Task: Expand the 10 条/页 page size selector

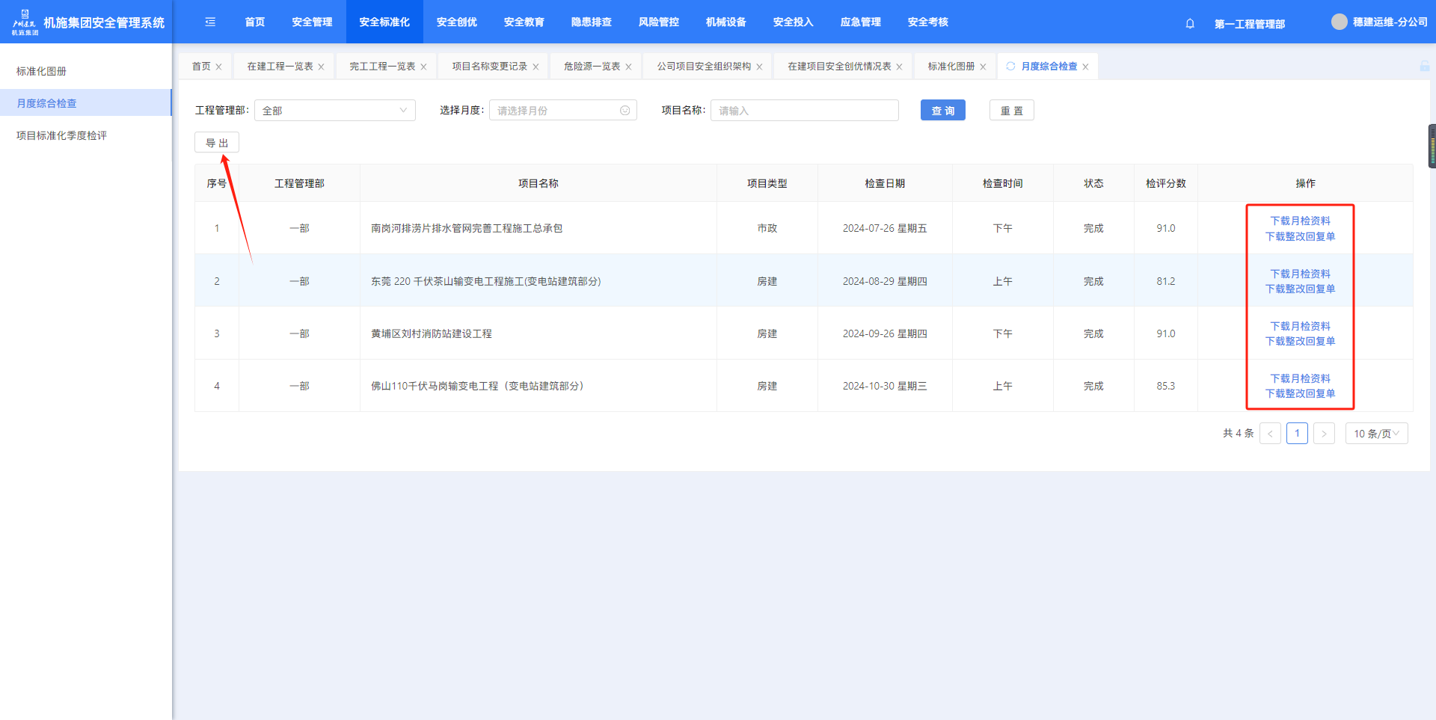Action: pos(1376,434)
